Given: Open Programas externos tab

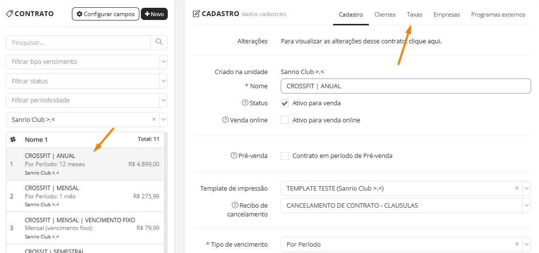Looking at the screenshot, I should point(498,15).
